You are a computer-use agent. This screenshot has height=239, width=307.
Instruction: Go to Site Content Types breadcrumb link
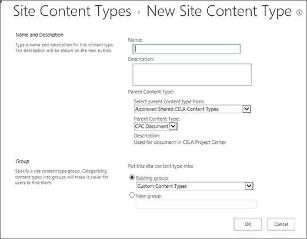[72, 11]
